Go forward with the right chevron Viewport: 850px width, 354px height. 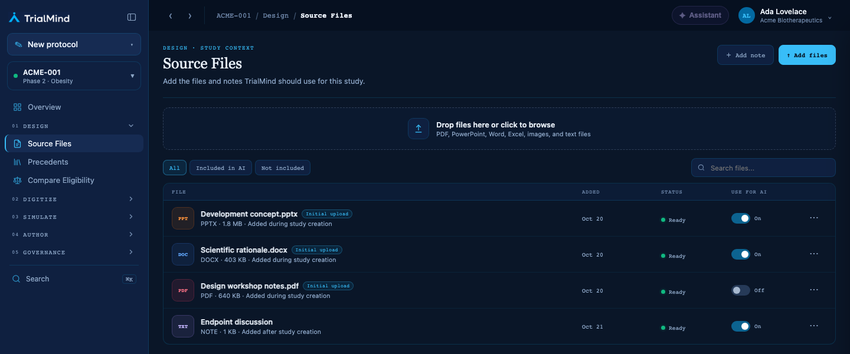(x=189, y=16)
